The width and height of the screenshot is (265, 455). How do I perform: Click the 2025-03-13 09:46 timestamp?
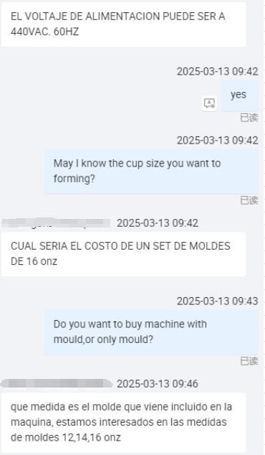coord(158,384)
